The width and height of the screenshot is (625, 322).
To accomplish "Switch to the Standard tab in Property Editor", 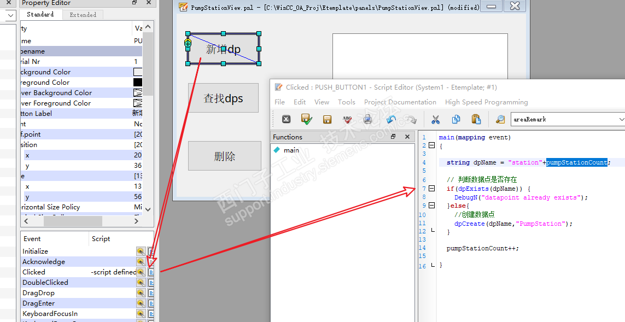I will [x=40, y=14].
